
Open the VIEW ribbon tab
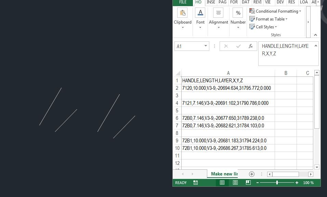pyautogui.click(x=268, y=2)
